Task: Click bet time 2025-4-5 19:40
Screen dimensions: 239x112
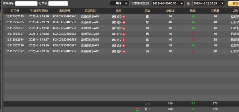Action: (x=39, y=17)
